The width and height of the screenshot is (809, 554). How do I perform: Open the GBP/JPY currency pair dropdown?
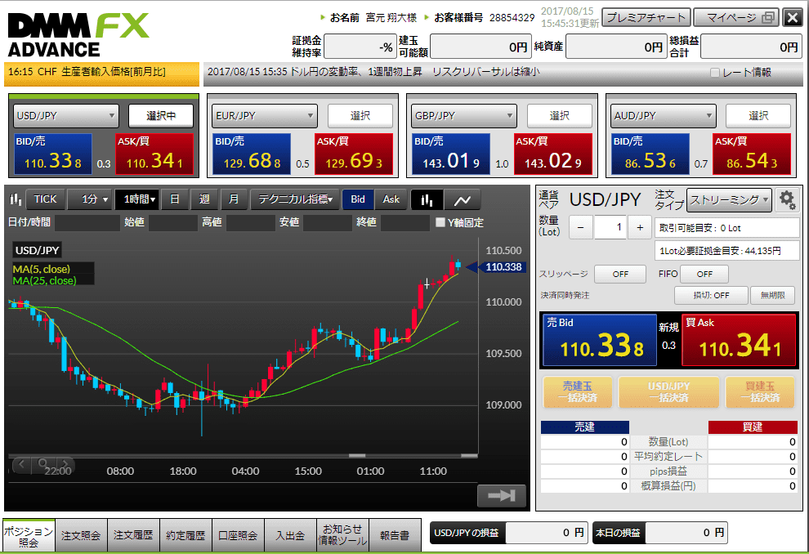coord(463,115)
